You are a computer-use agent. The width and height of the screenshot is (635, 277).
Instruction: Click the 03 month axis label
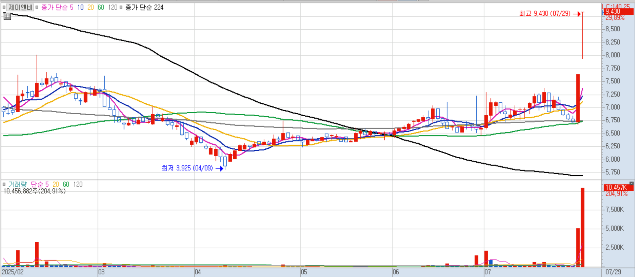click(x=101, y=272)
